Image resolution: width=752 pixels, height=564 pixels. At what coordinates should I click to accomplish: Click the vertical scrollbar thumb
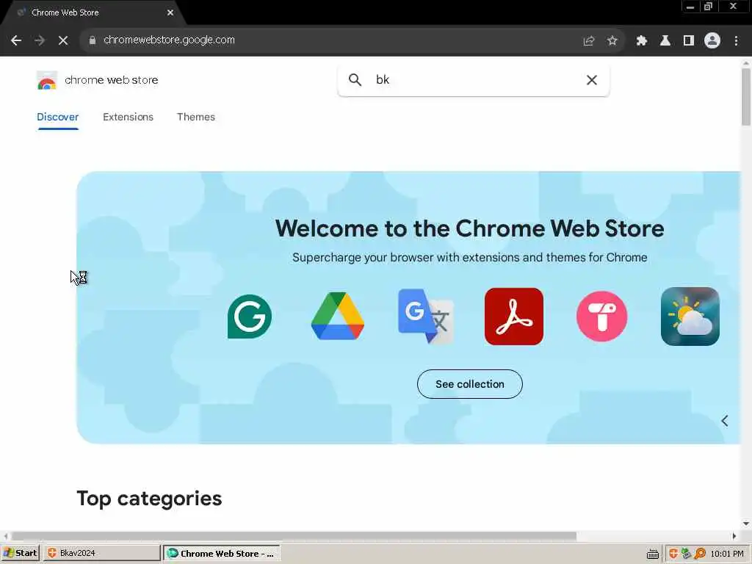(746, 97)
